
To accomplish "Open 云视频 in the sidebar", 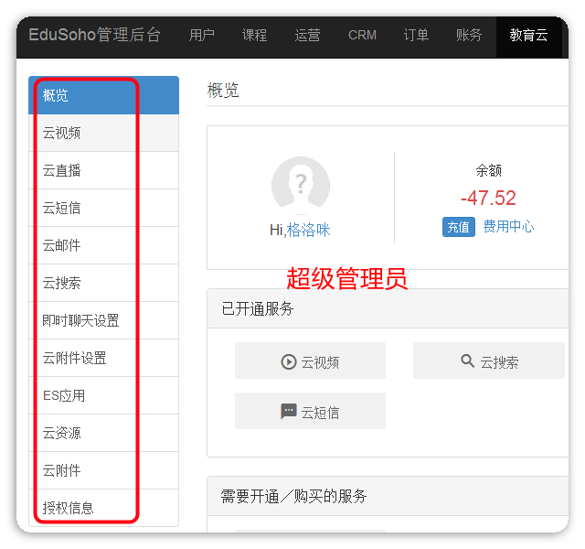I will pos(103,133).
